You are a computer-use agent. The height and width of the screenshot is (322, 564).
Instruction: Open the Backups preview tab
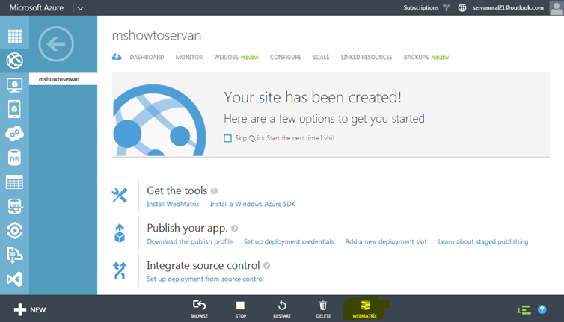(426, 57)
